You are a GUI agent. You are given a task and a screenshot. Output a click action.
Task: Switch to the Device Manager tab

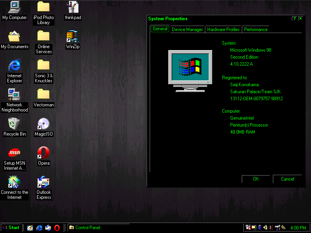[187, 30]
